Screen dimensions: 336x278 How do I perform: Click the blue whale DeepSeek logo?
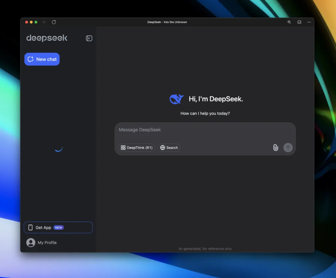[x=176, y=99]
